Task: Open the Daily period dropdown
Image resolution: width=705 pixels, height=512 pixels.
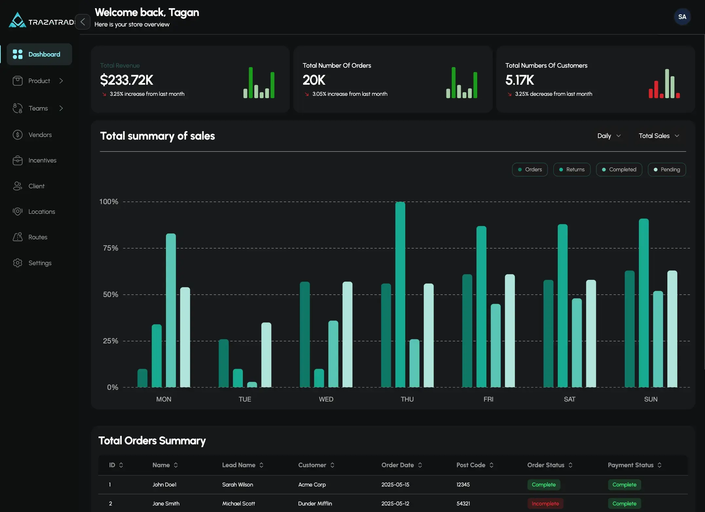Action: click(x=608, y=136)
